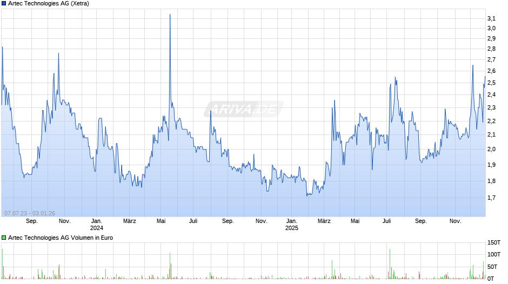Click the 2,5 price axis label

[491, 83]
